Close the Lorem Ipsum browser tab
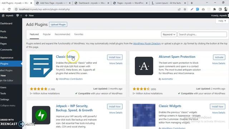This screenshot has height=129, width=229. tap(185, 3)
